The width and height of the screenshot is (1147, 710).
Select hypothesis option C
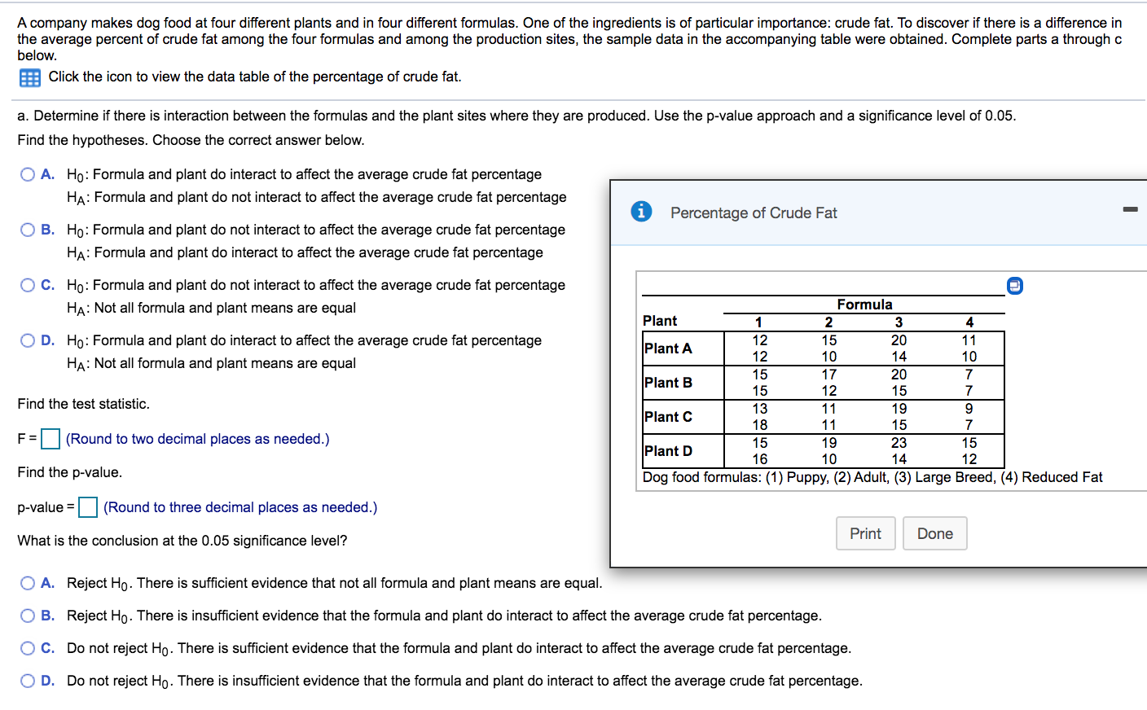coord(28,285)
